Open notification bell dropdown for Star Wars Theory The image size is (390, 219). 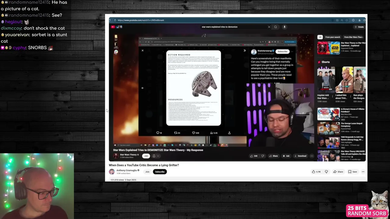point(155,156)
